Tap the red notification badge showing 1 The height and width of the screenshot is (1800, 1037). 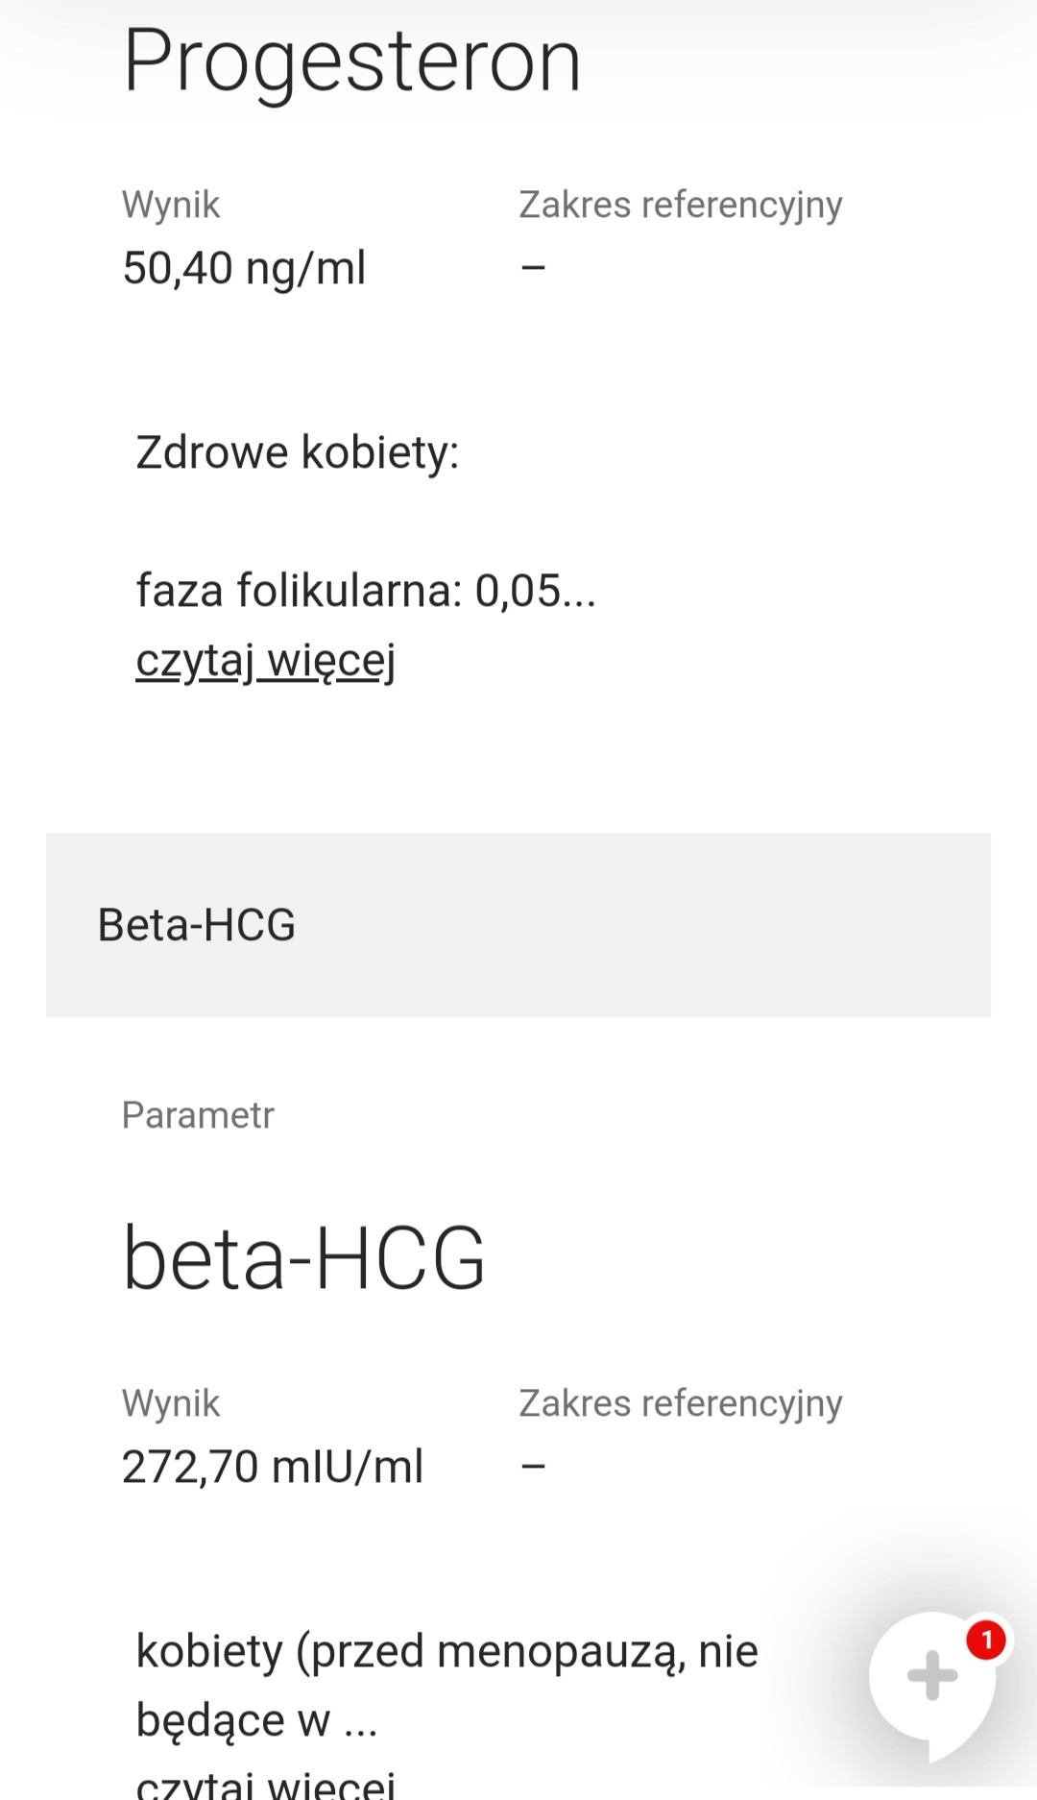coord(986,1640)
